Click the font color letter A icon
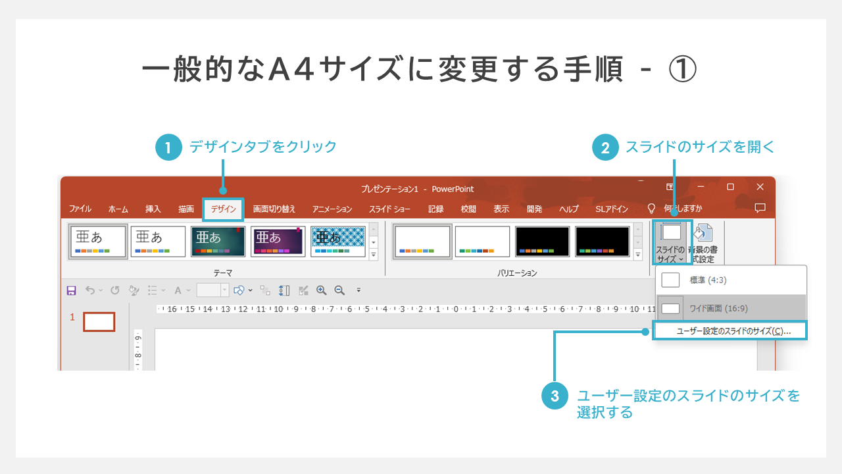Image resolution: width=842 pixels, height=474 pixels. tap(178, 290)
